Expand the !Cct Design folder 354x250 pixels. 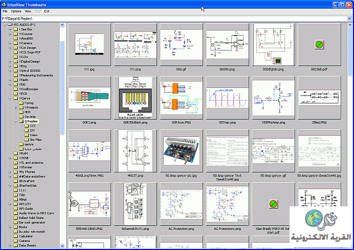[10, 48]
